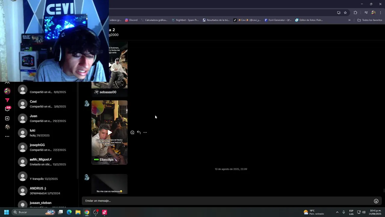385x217 pixels.
Task: Reply to the Eliasclips video message
Action: click(139, 132)
